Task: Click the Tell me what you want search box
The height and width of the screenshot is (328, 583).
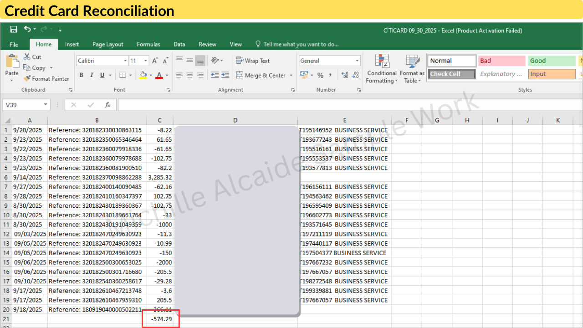Action: (297, 44)
